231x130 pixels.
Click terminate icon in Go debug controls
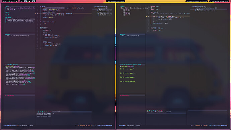coord(160,110)
